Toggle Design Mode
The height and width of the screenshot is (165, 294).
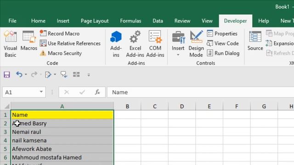[196, 44]
